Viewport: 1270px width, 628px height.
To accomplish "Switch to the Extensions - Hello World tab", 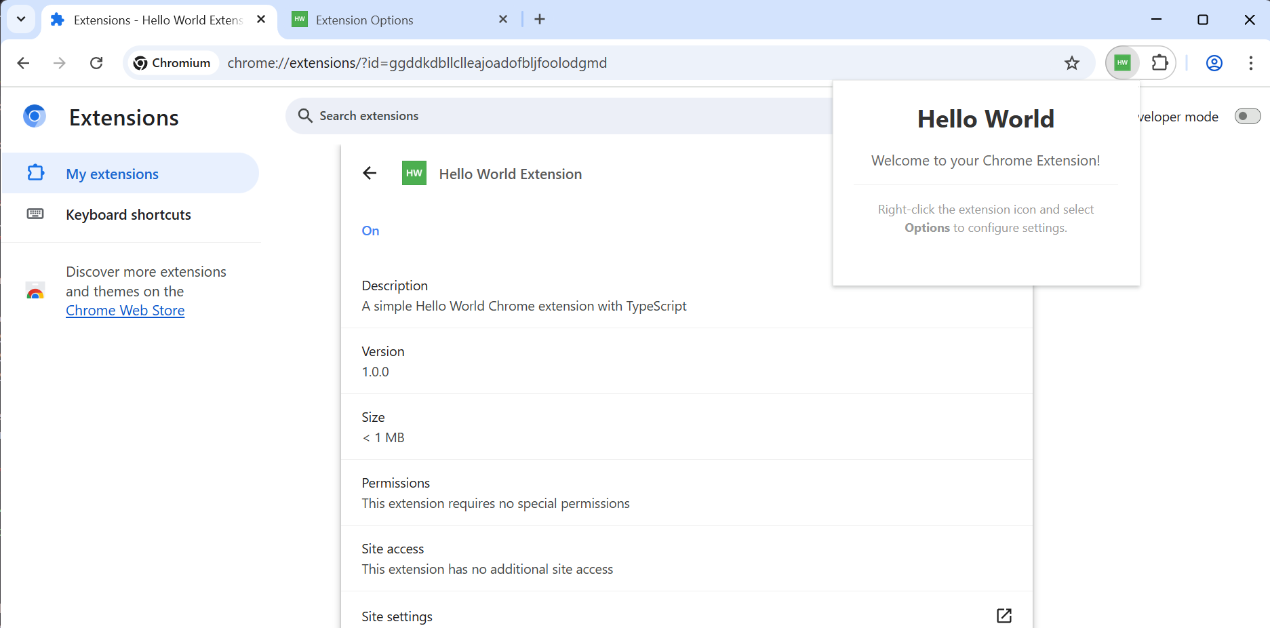I will click(159, 20).
